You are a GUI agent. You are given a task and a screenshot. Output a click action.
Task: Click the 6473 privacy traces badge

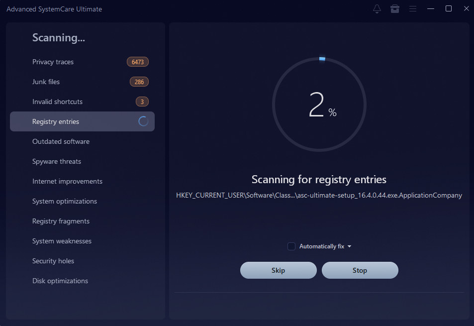click(138, 62)
